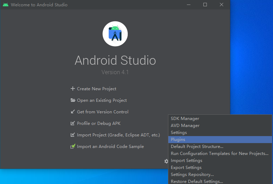Import an Android Code Sample

click(110, 147)
